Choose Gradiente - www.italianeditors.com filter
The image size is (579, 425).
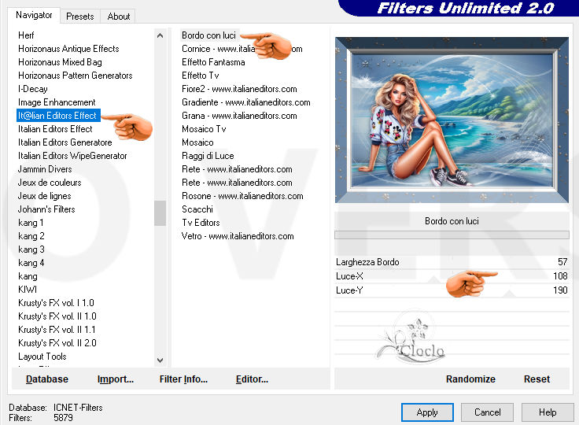[246, 102]
